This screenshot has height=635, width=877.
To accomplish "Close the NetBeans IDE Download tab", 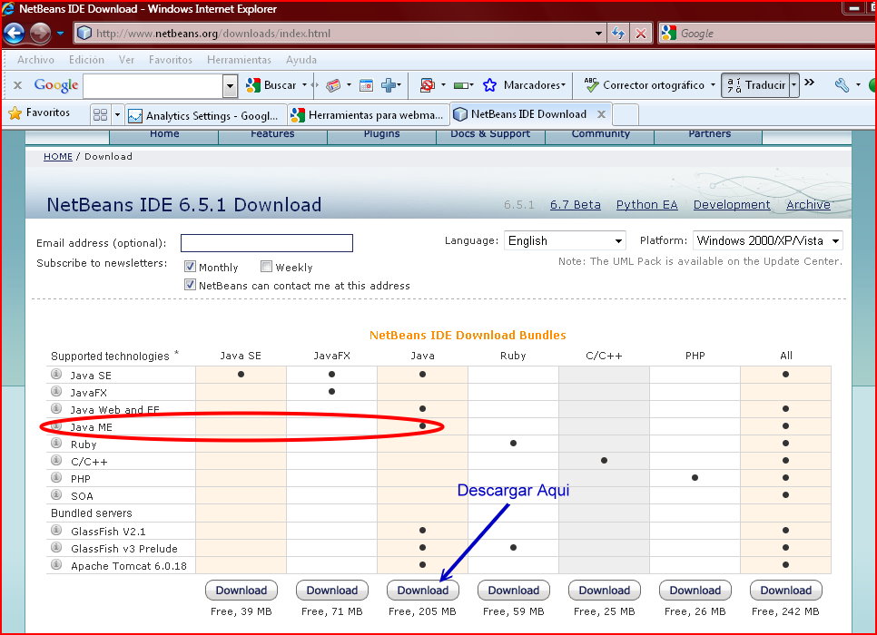I will [x=601, y=114].
